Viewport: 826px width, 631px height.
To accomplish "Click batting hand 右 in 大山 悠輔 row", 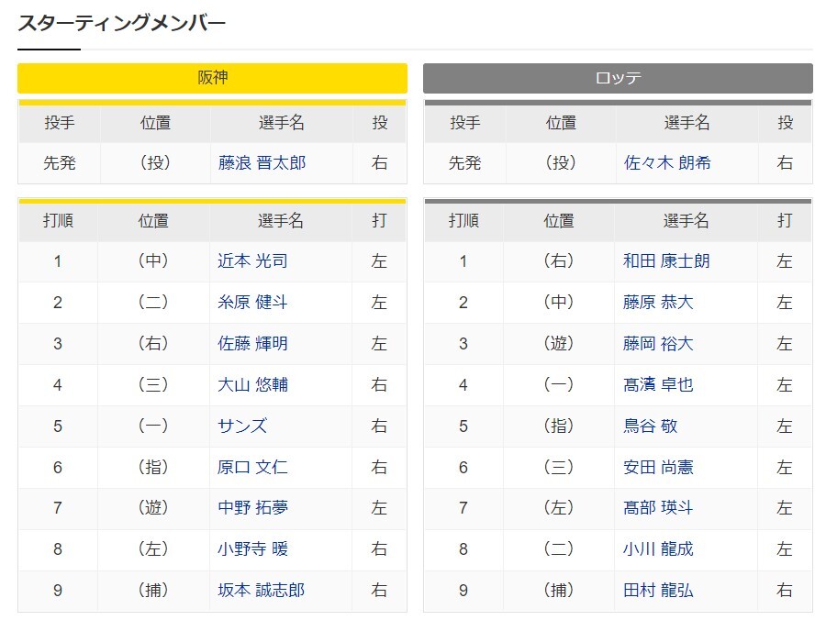I will pos(379,384).
